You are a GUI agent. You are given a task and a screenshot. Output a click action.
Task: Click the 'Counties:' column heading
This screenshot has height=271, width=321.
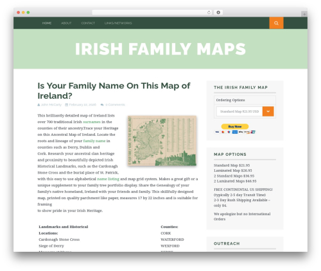coord(169,227)
